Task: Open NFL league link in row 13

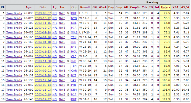Action: tap(55, 71)
